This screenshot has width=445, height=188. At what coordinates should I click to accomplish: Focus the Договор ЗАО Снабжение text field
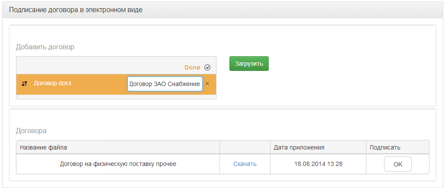pos(165,84)
